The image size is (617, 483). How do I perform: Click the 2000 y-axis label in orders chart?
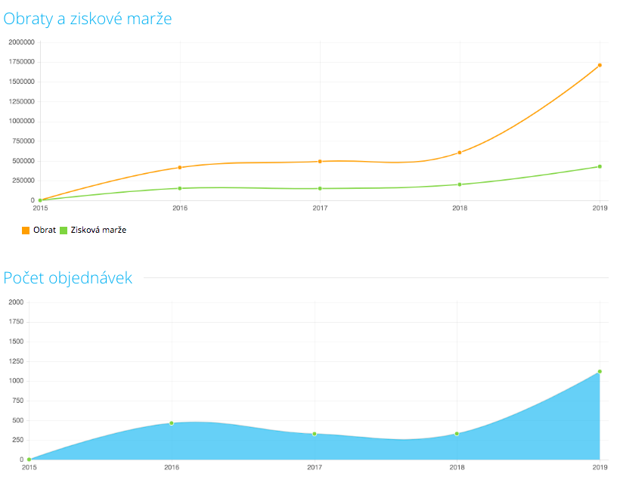tap(16, 302)
